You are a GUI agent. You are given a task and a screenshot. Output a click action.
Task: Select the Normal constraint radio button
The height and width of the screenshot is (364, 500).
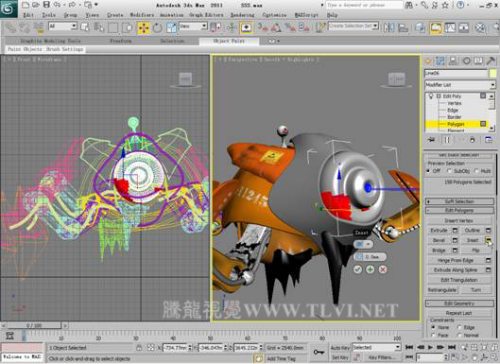459,336
